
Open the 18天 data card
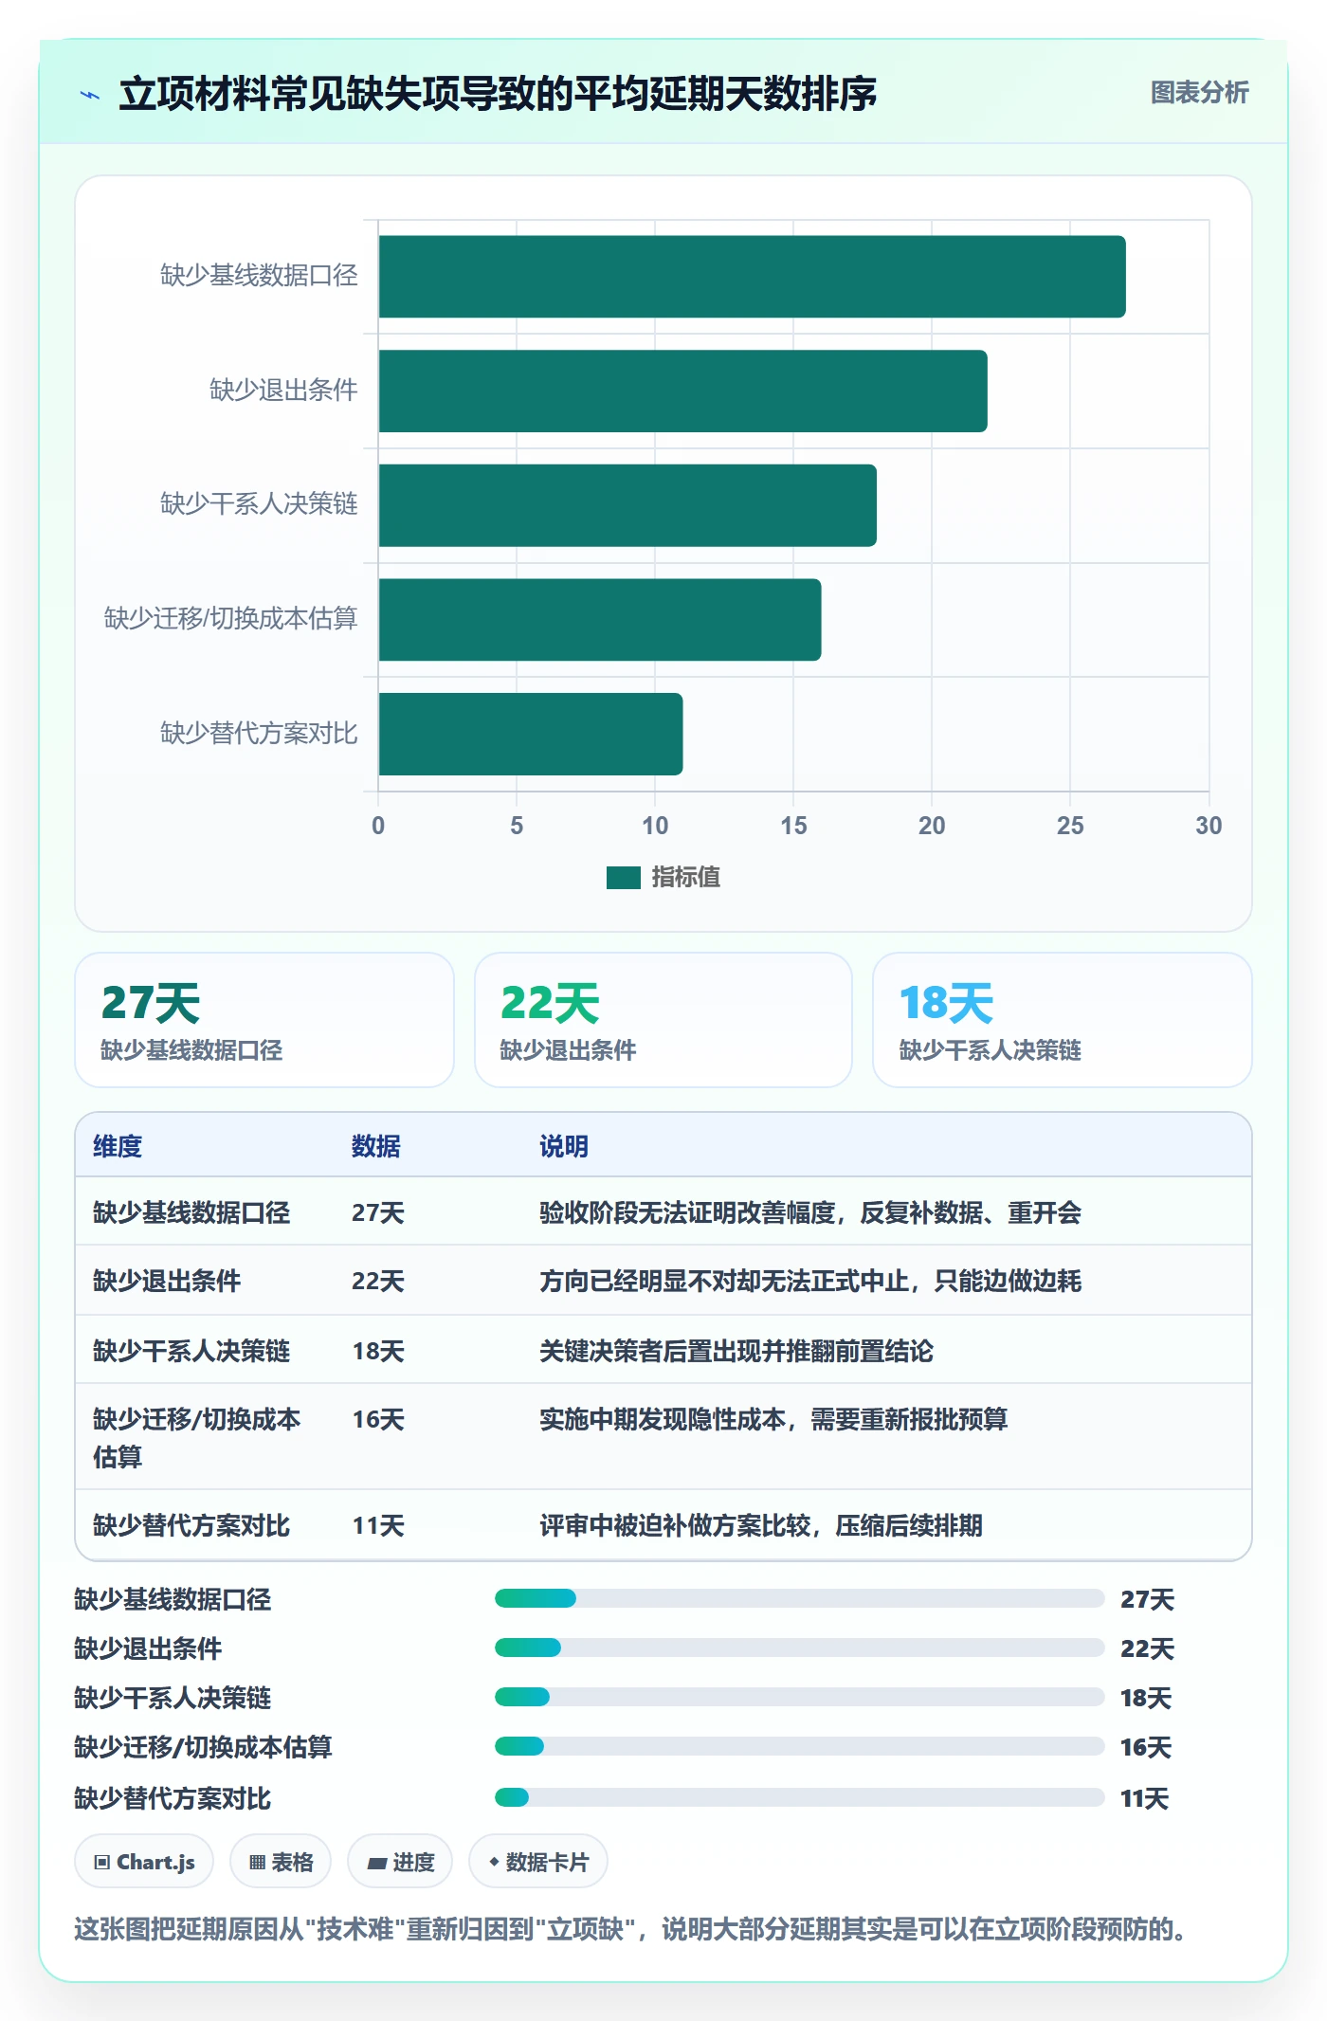(1062, 1020)
